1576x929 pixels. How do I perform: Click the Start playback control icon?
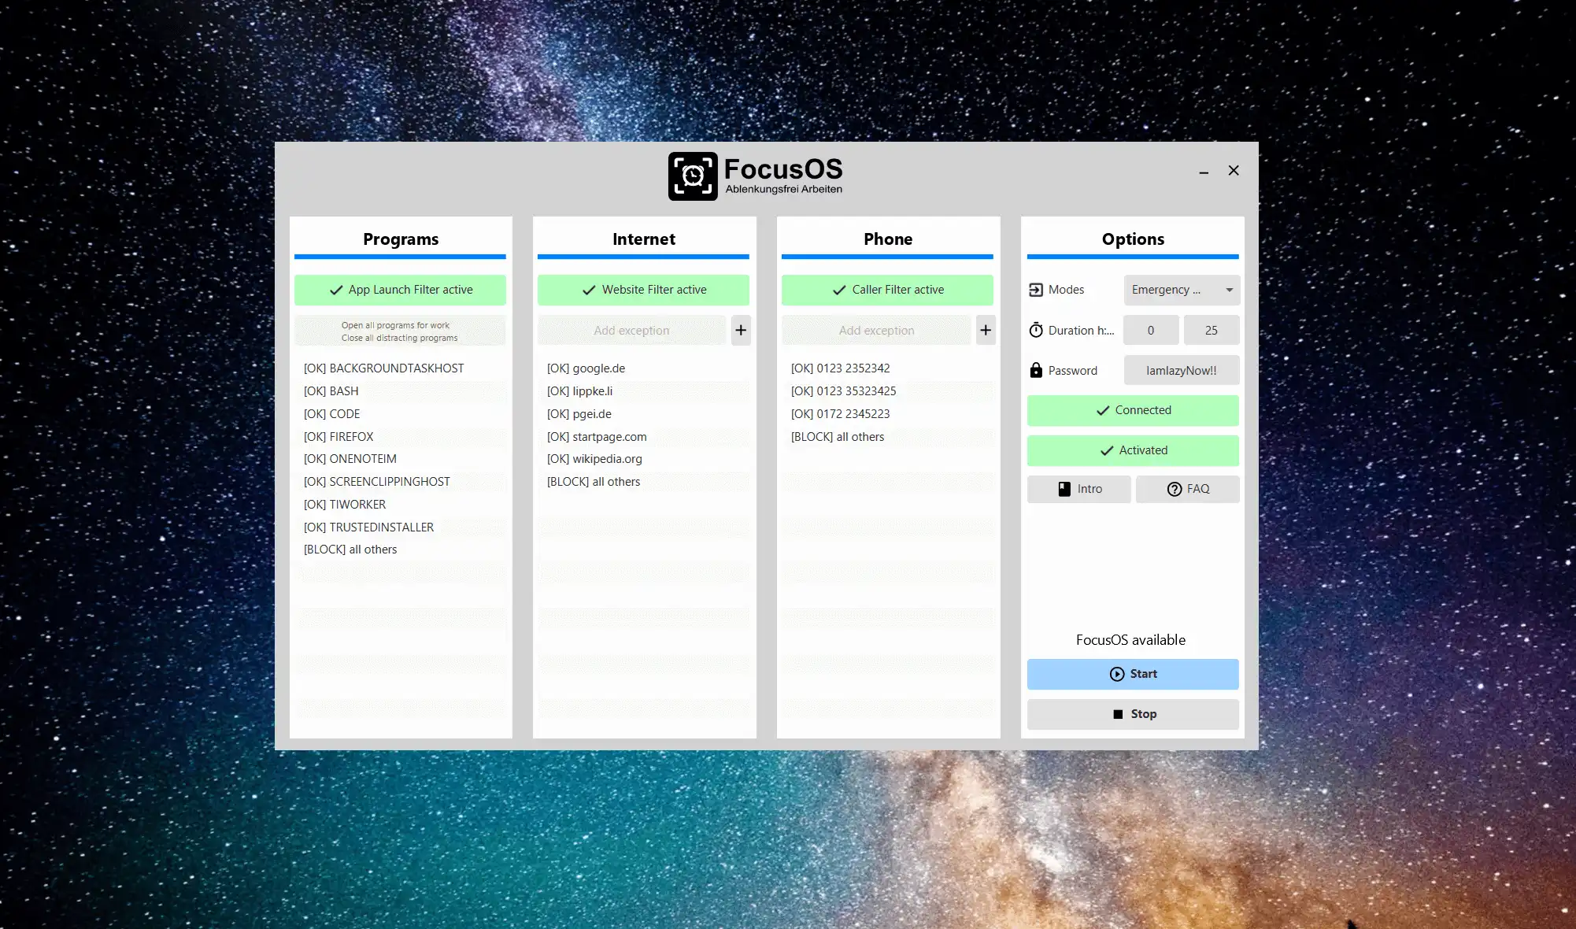[x=1115, y=674]
